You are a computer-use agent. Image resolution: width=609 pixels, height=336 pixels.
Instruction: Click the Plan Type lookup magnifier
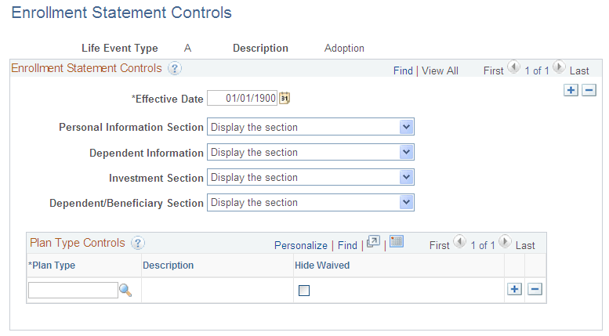pos(125,291)
